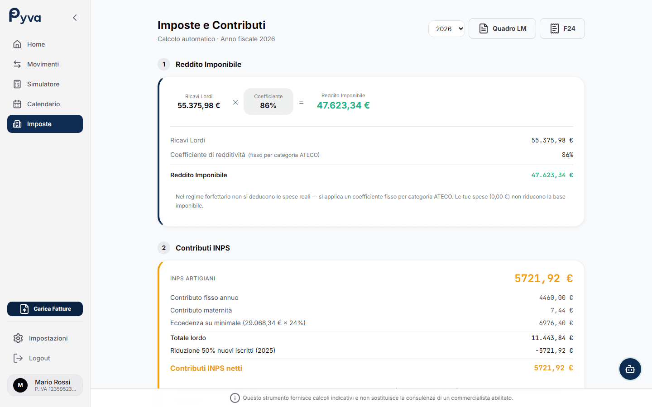The image size is (652, 407).
Task: Select the Imposte menu item
Action: (45, 124)
